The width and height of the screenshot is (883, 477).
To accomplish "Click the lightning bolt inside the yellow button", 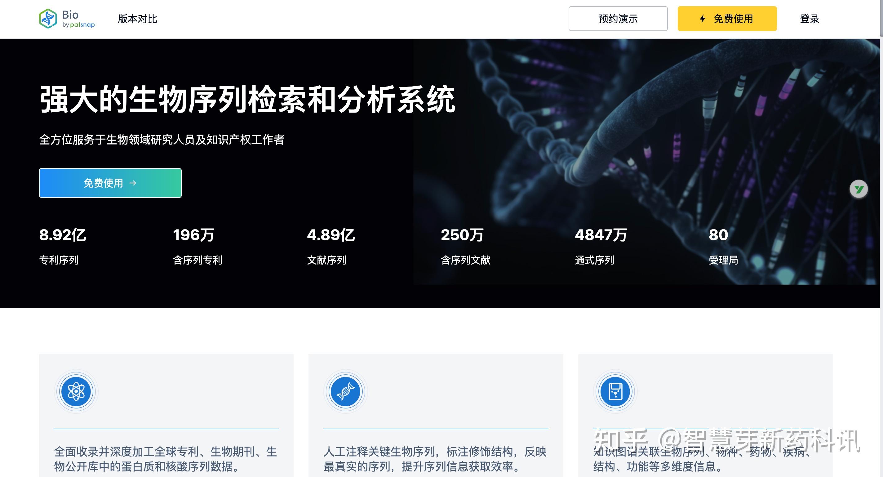I will pyautogui.click(x=702, y=19).
